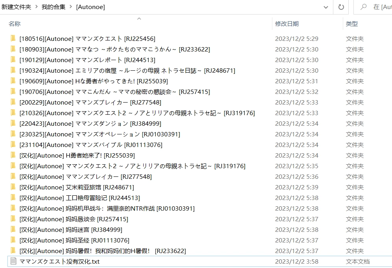Select folder [230325] ママンズオペレーション

click(x=100, y=134)
